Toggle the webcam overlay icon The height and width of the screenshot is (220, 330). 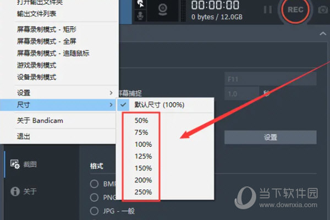coord(163,10)
